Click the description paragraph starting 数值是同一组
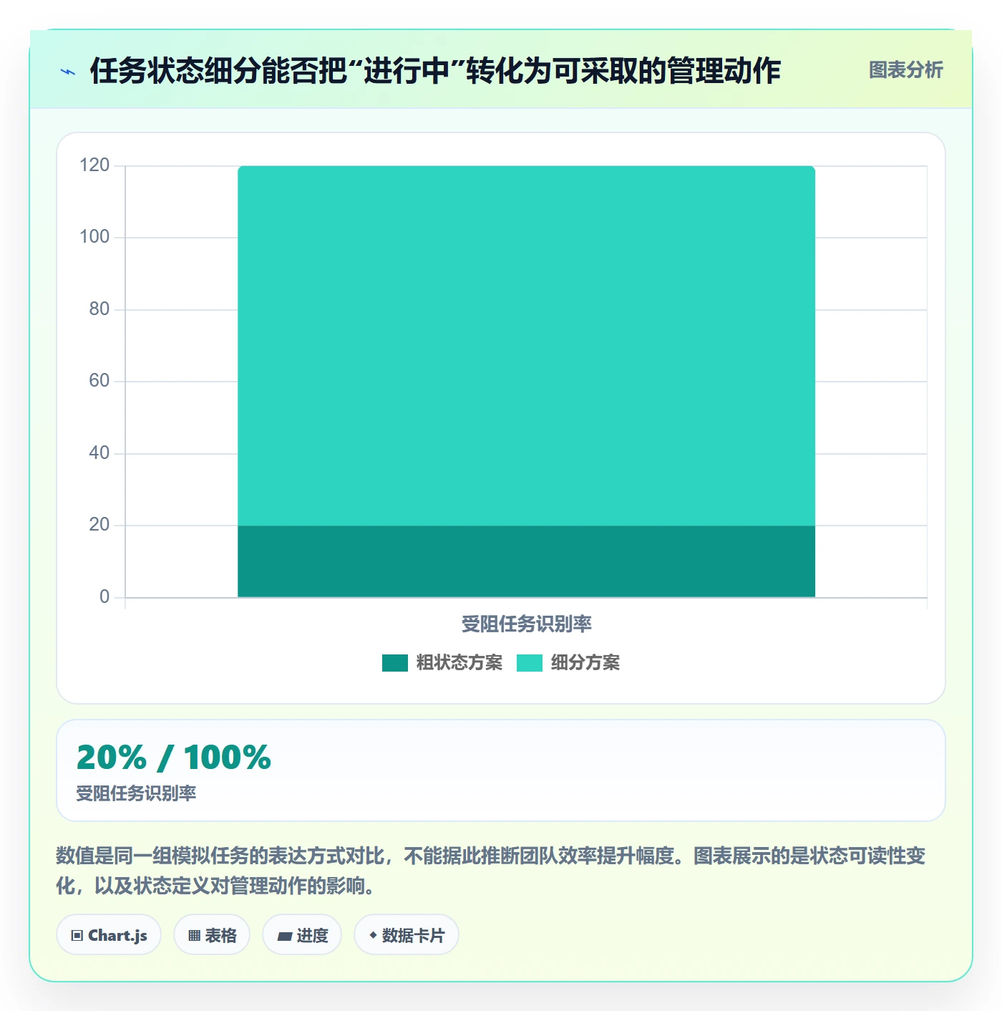The height and width of the screenshot is (1011, 1002). tap(491, 871)
